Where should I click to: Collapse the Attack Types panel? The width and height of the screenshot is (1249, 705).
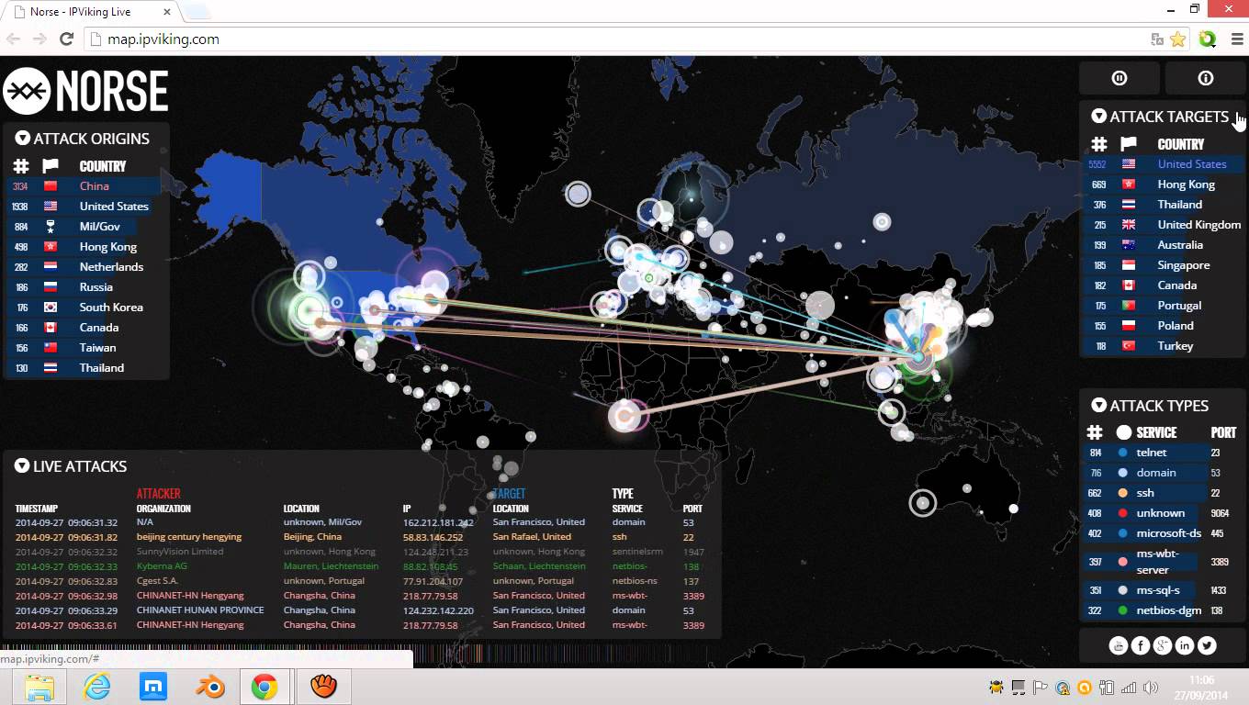pyautogui.click(x=1098, y=406)
